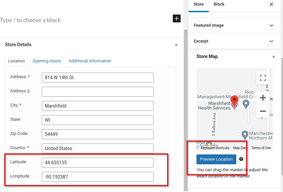Click the gray map pin near Rice Management
Viewport: 283px width, 192px height.
coord(246,105)
